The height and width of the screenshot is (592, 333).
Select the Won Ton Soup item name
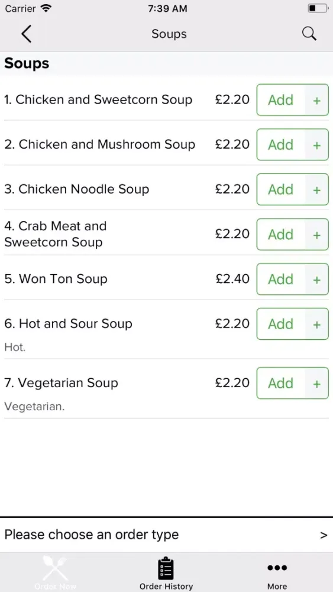tap(56, 279)
